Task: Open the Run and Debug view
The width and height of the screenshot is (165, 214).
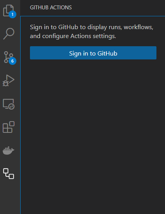Action: point(9,80)
